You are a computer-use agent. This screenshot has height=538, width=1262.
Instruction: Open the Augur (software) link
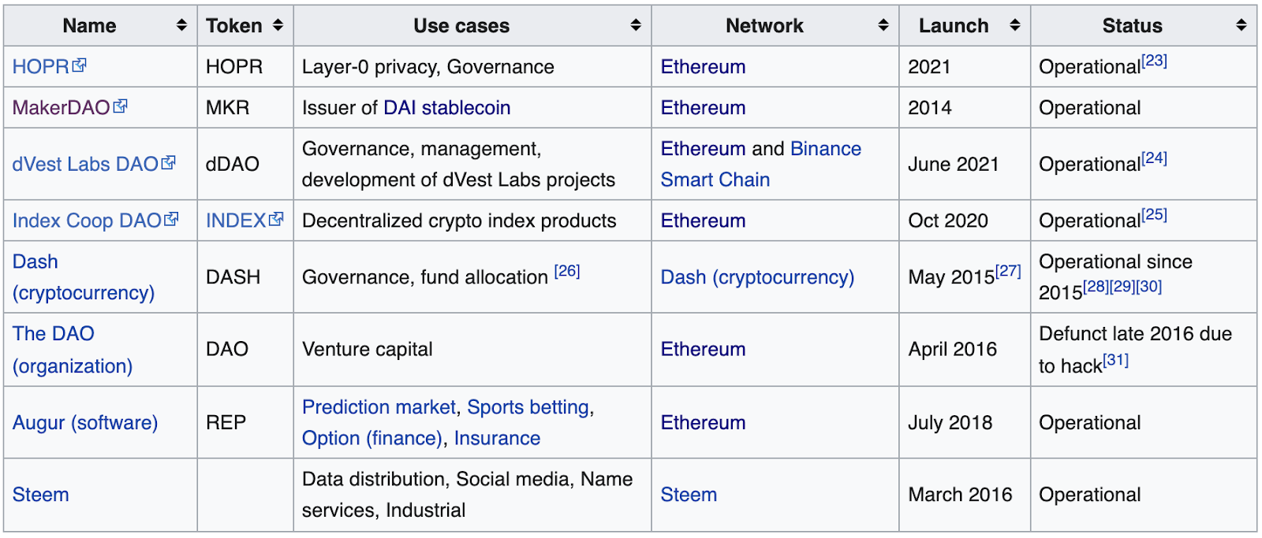(85, 423)
